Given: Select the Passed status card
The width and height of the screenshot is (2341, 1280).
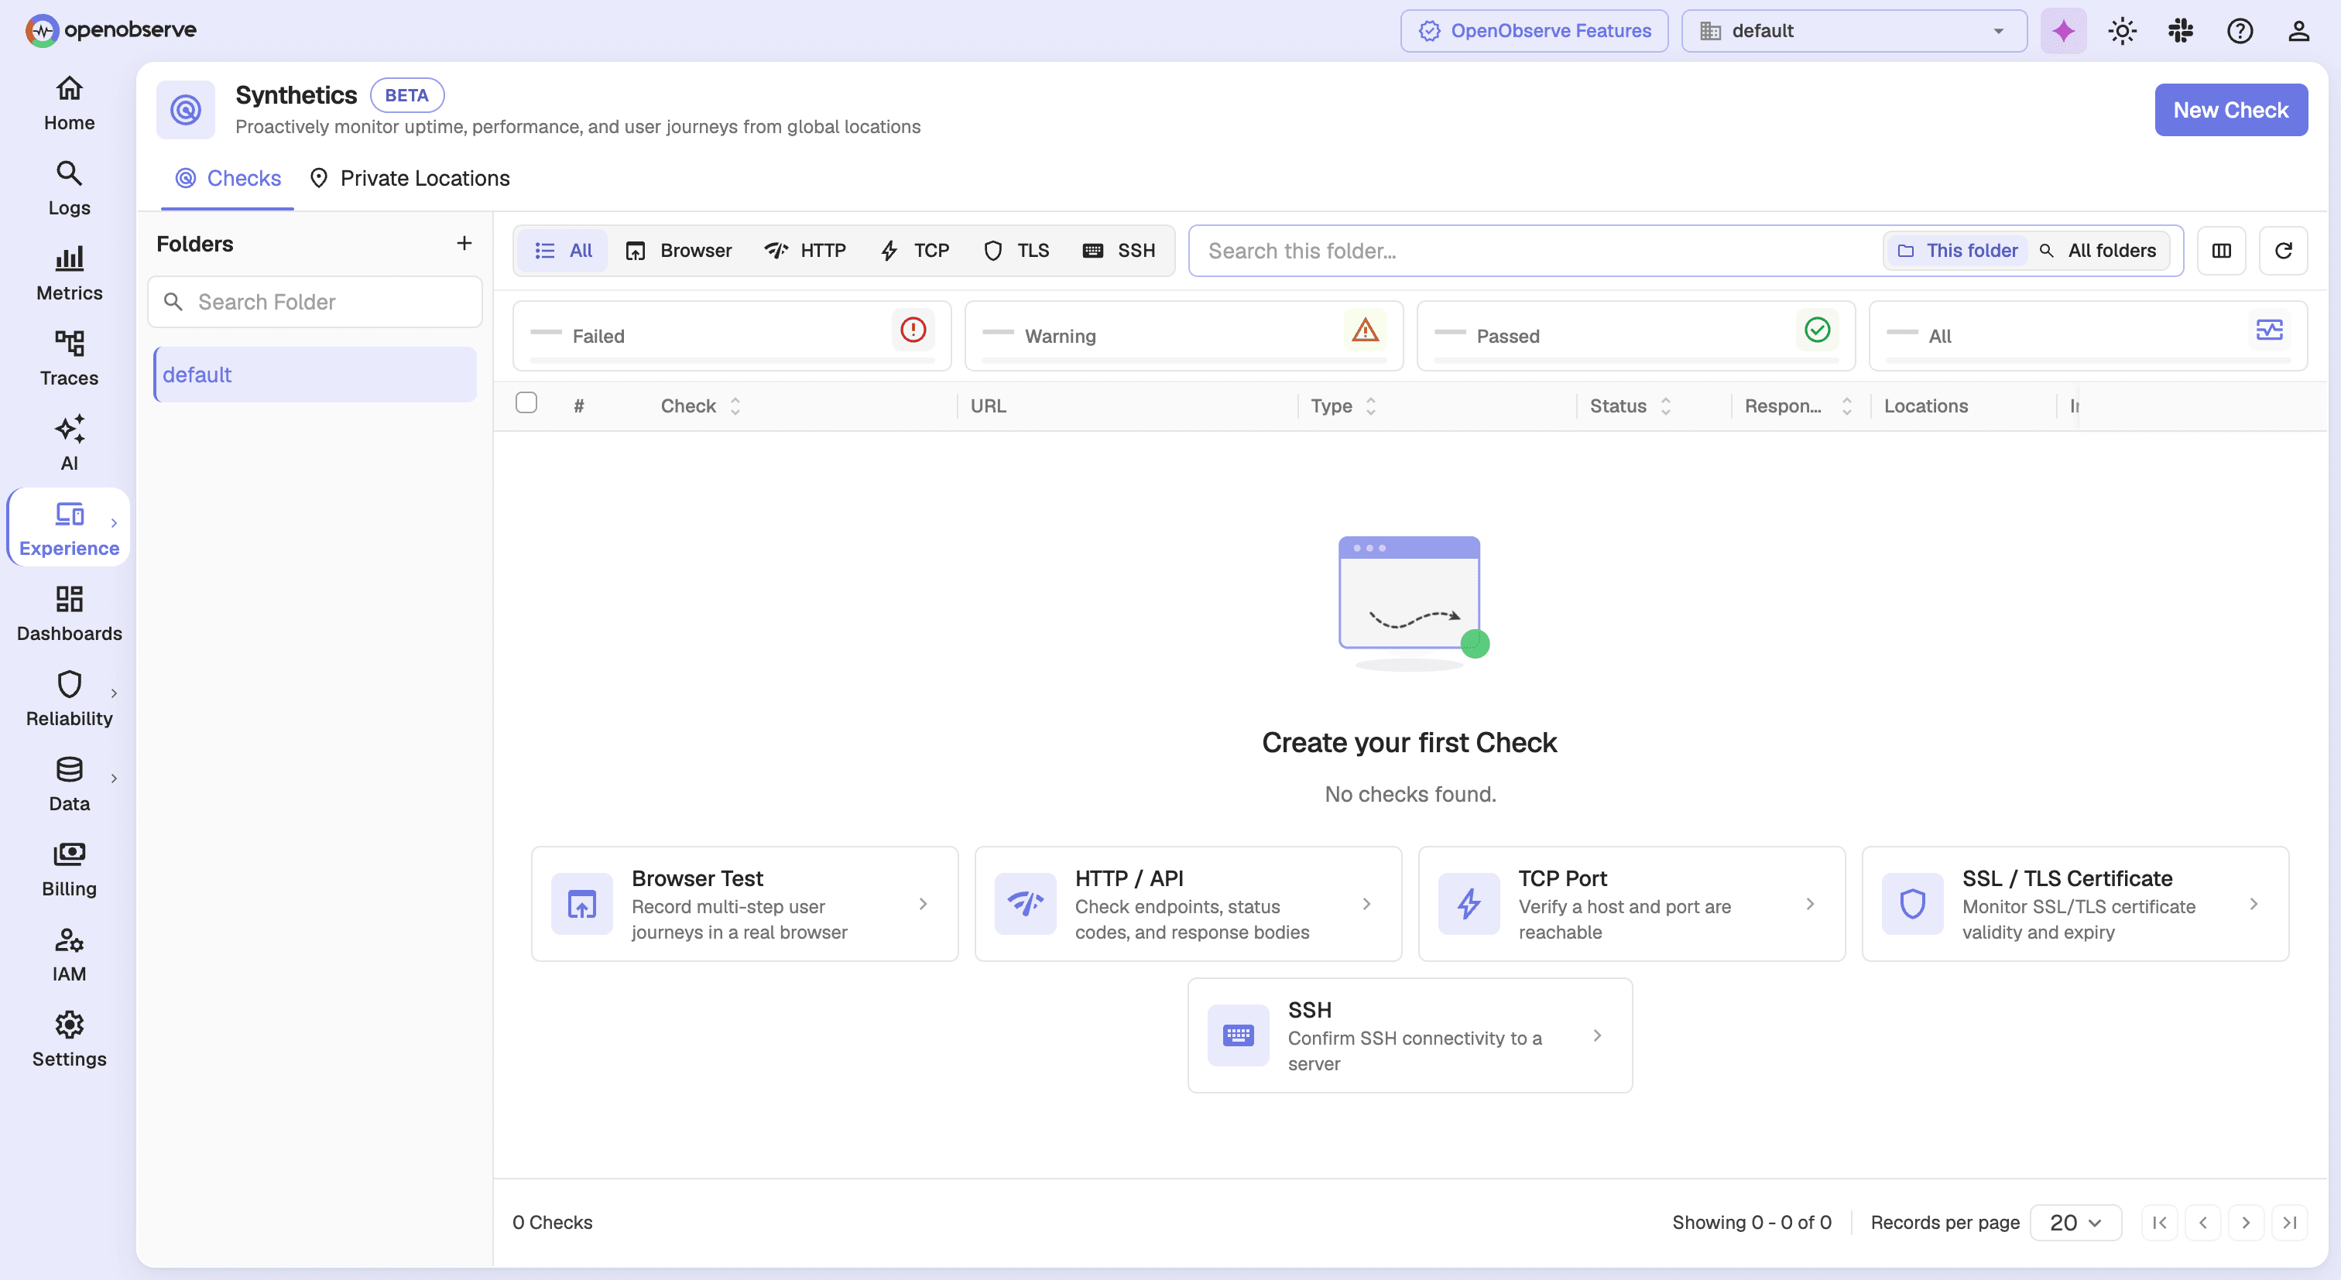Looking at the screenshot, I should click(1636, 336).
